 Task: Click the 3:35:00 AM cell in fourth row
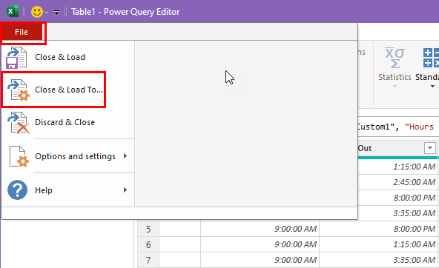pyautogui.click(x=397, y=213)
